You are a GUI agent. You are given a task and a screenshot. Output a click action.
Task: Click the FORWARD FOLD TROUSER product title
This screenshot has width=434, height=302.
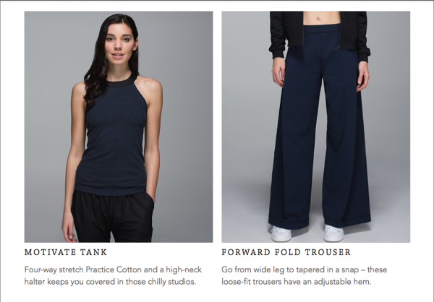tap(286, 252)
